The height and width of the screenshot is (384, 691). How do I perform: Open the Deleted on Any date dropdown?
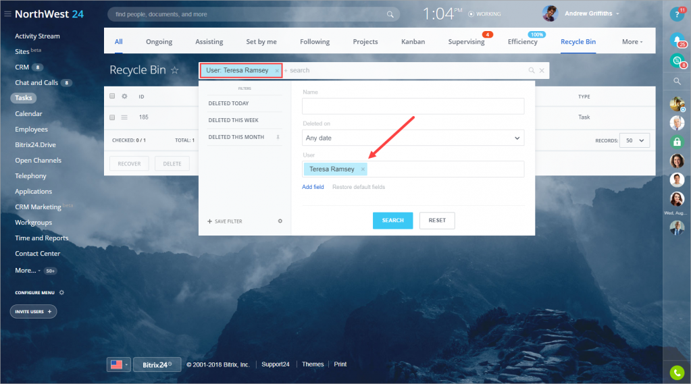(413, 138)
